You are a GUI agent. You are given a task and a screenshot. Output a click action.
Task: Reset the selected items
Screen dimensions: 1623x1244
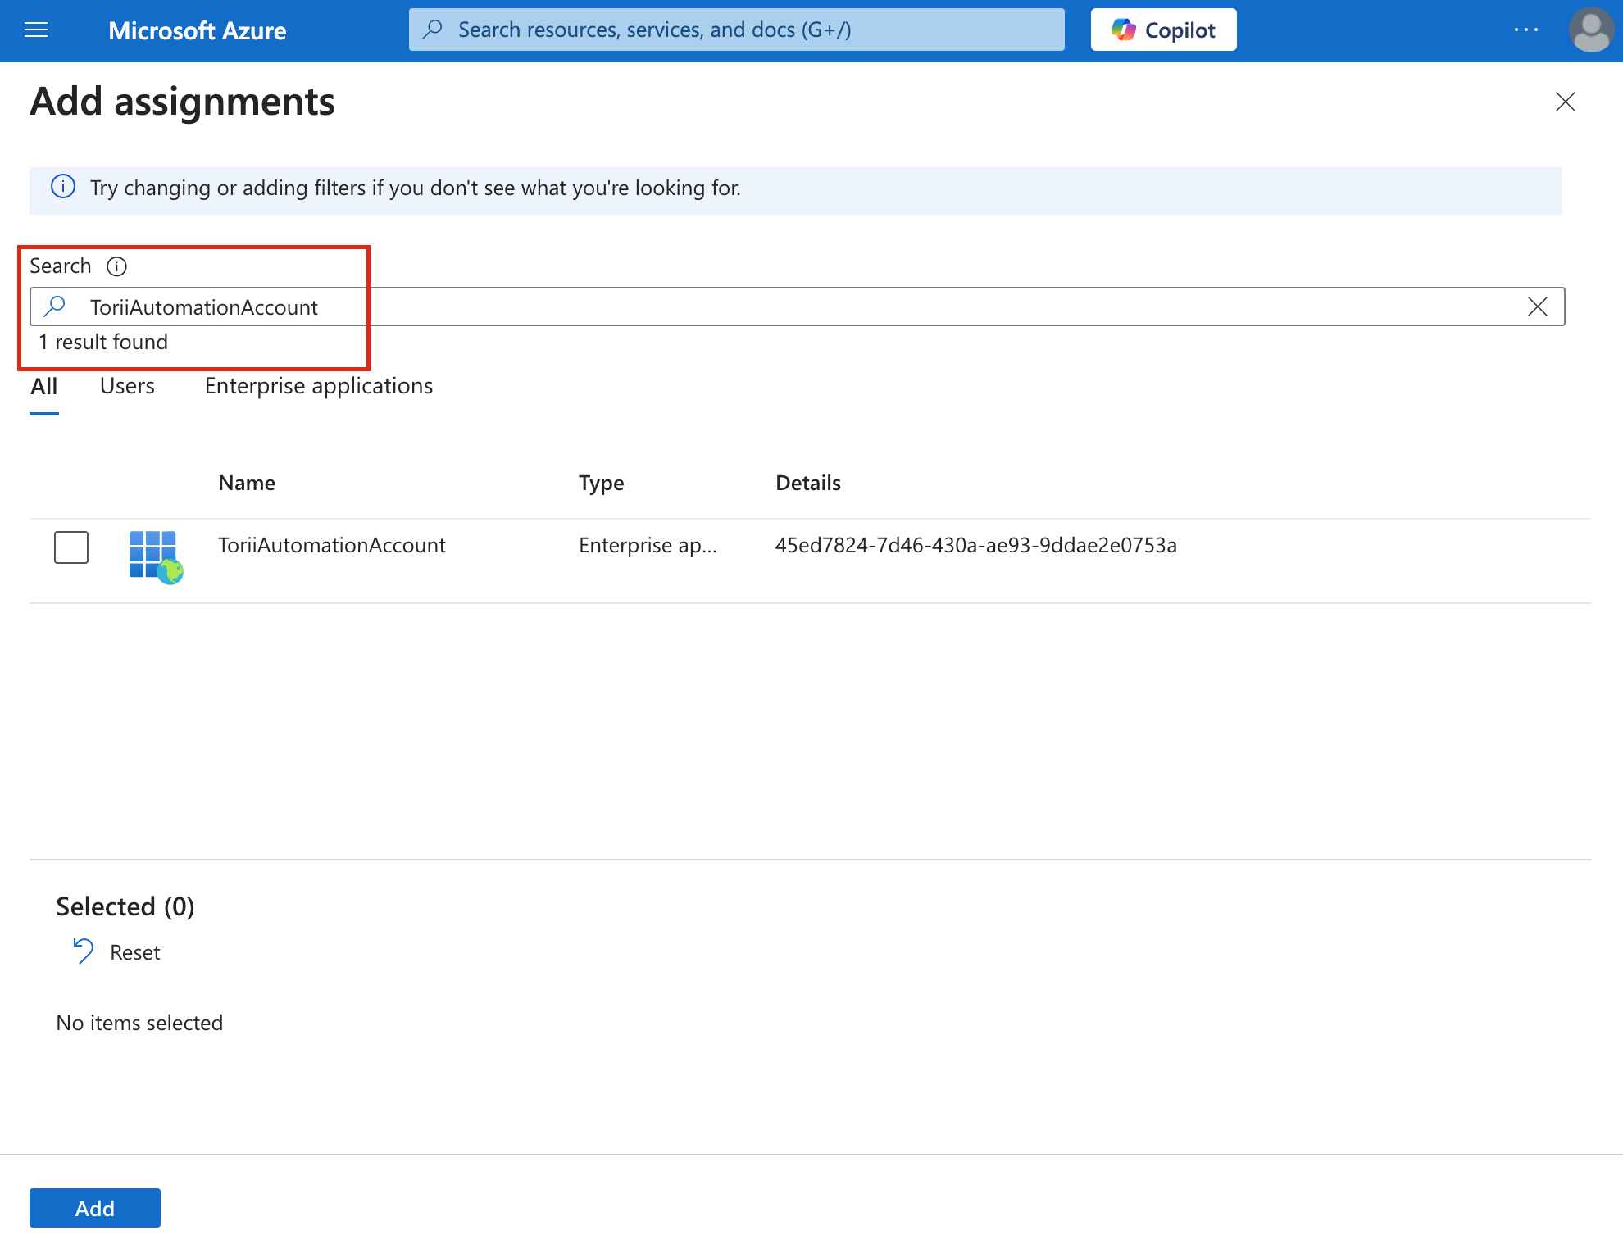pyautogui.click(x=117, y=951)
